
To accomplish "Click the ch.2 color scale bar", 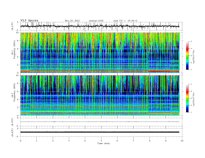I will click(x=187, y=98).
